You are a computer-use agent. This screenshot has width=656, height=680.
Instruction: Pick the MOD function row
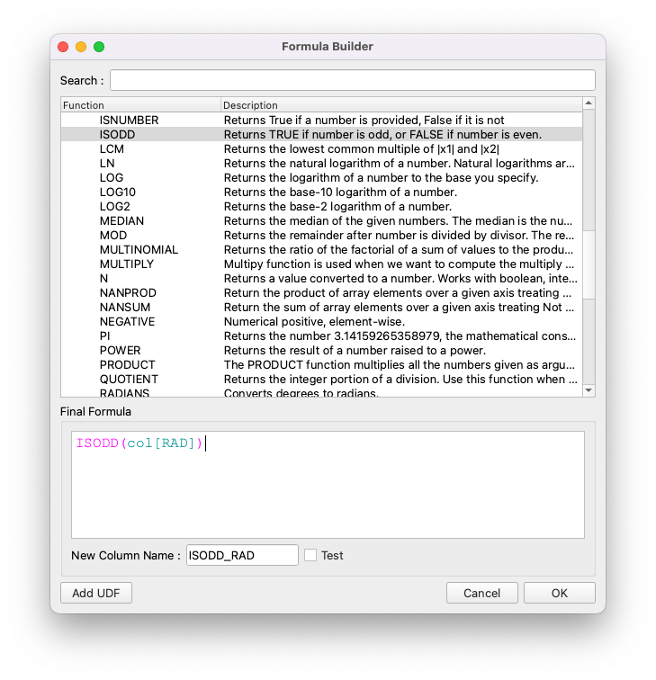point(321,235)
